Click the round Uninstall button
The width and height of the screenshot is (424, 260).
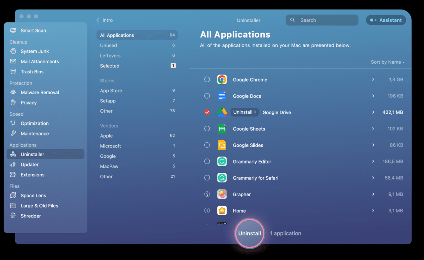pyautogui.click(x=249, y=233)
